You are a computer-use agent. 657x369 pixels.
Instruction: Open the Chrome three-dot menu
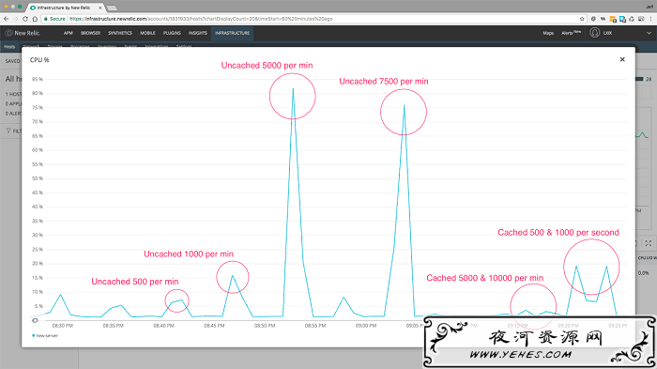(650, 19)
